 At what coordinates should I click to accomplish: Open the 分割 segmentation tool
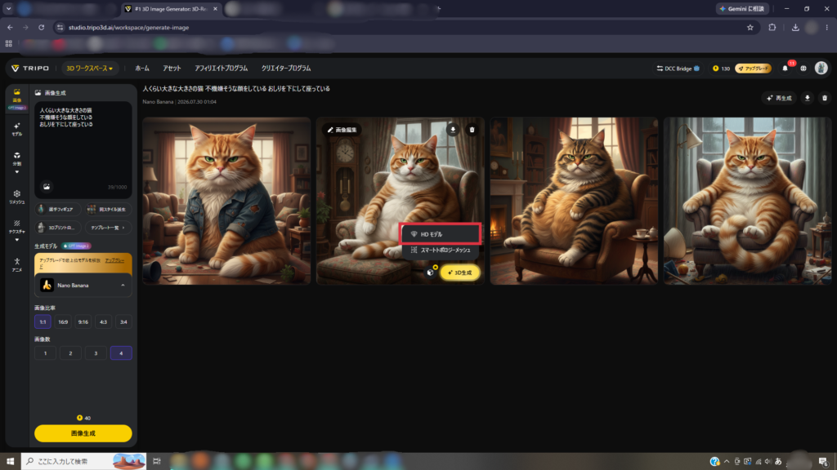pyautogui.click(x=17, y=162)
